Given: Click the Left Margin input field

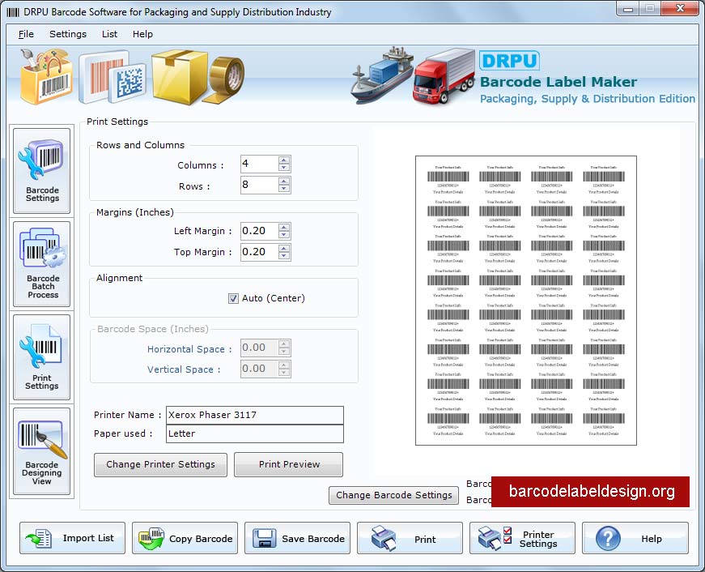Looking at the screenshot, I should coord(260,232).
